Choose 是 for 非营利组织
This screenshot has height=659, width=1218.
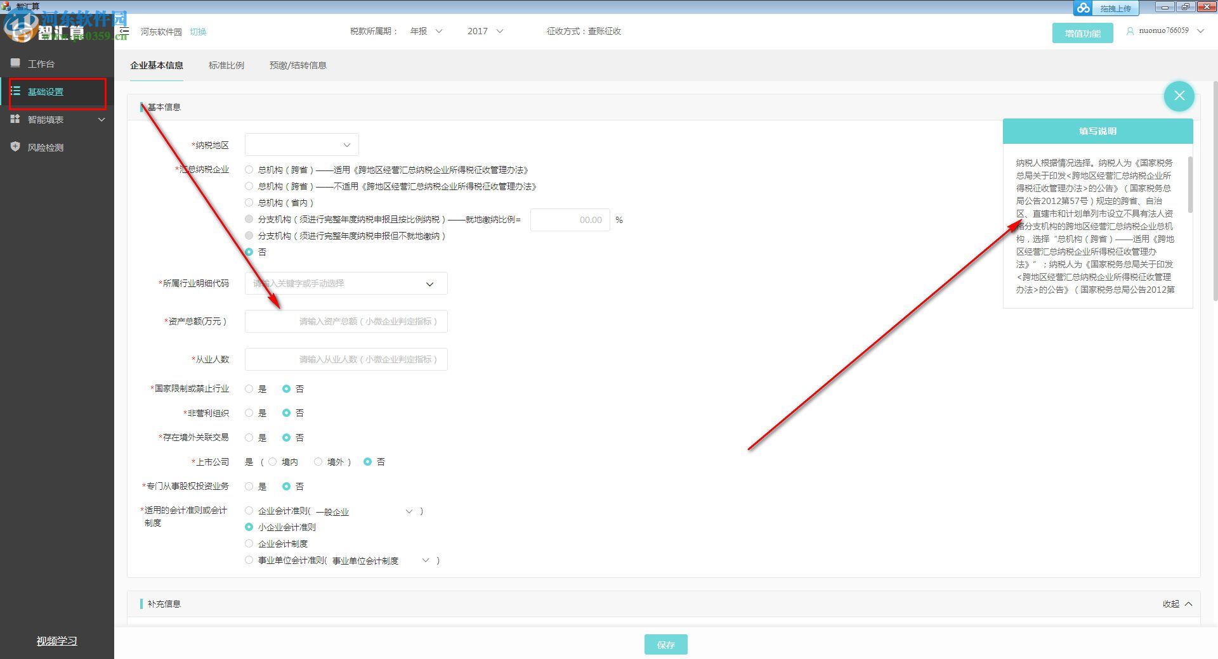249,413
